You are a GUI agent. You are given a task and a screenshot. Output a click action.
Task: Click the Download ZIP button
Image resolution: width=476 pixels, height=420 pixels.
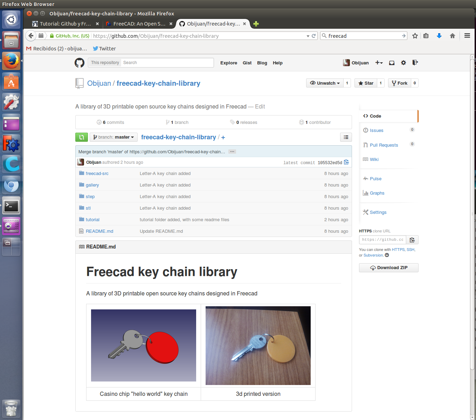(x=389, y=268)
